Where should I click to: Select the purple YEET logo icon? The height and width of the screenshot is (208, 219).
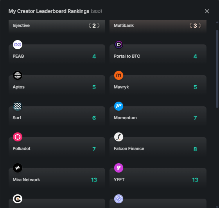point(118,168)
